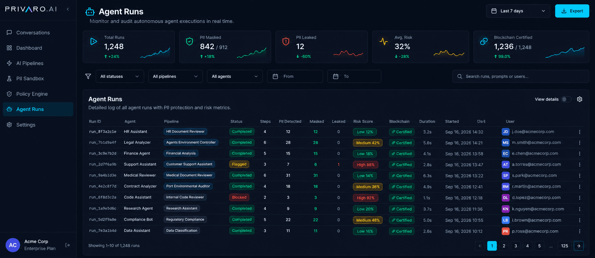Viewport: 595px width, 258px height.
Task: Click the filter funnel icon
Action: tap(88, 76)
